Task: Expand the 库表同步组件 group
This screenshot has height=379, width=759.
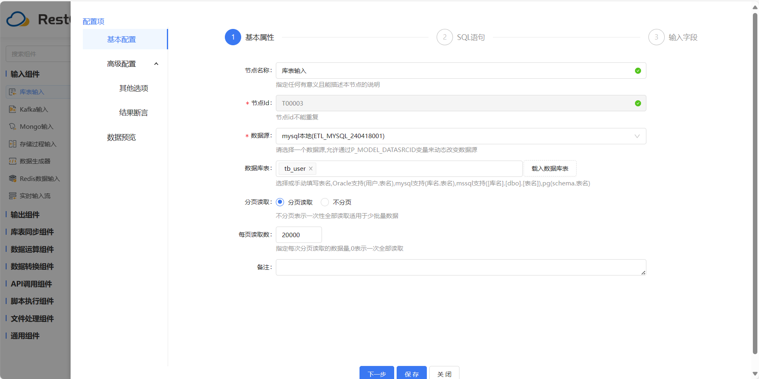Action: (32, 232)
